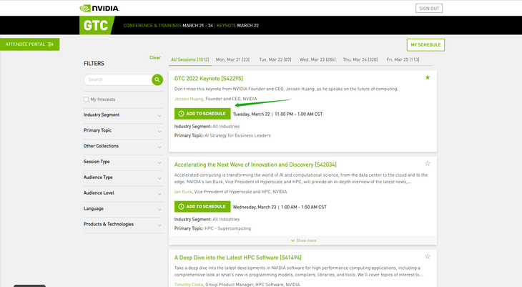522x287 pixels.
Task: Expand the Primary Topic filter
Action: coord(123,131)
